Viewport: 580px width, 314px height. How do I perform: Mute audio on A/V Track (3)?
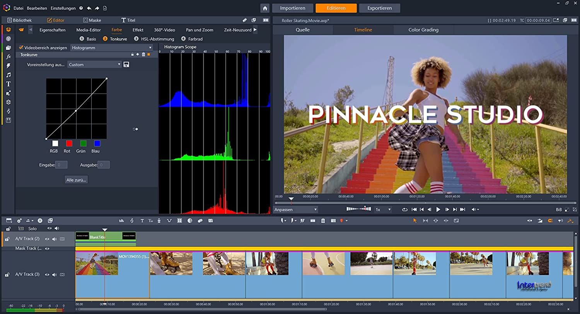point(54,275)
